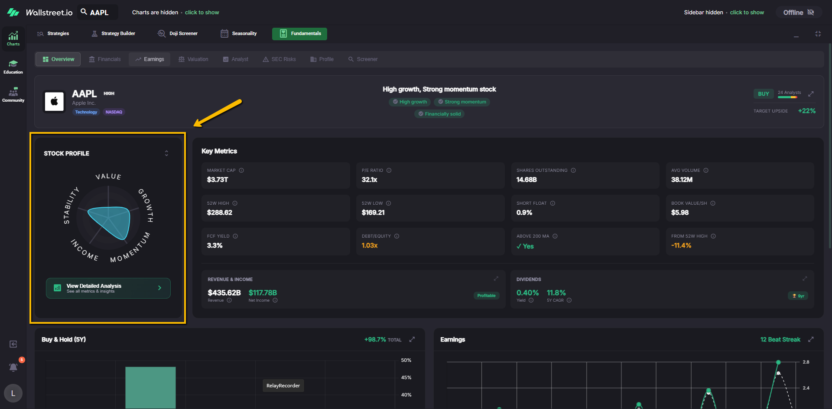This screenshot has height=409, width=832.
Task: Click to show hidden sidebar
Action: coord(747,13)
